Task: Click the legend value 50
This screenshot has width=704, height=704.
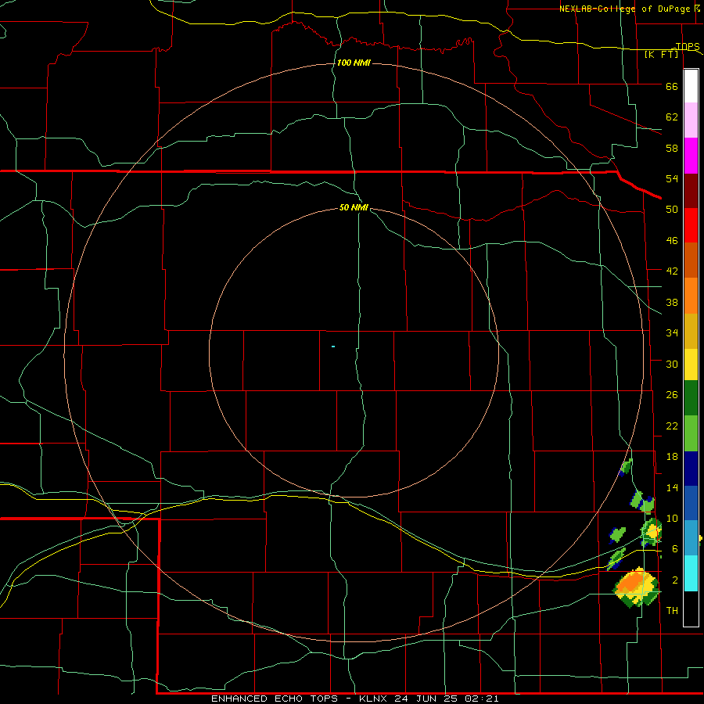Action: pyautogui.click(x=672, y=209)
